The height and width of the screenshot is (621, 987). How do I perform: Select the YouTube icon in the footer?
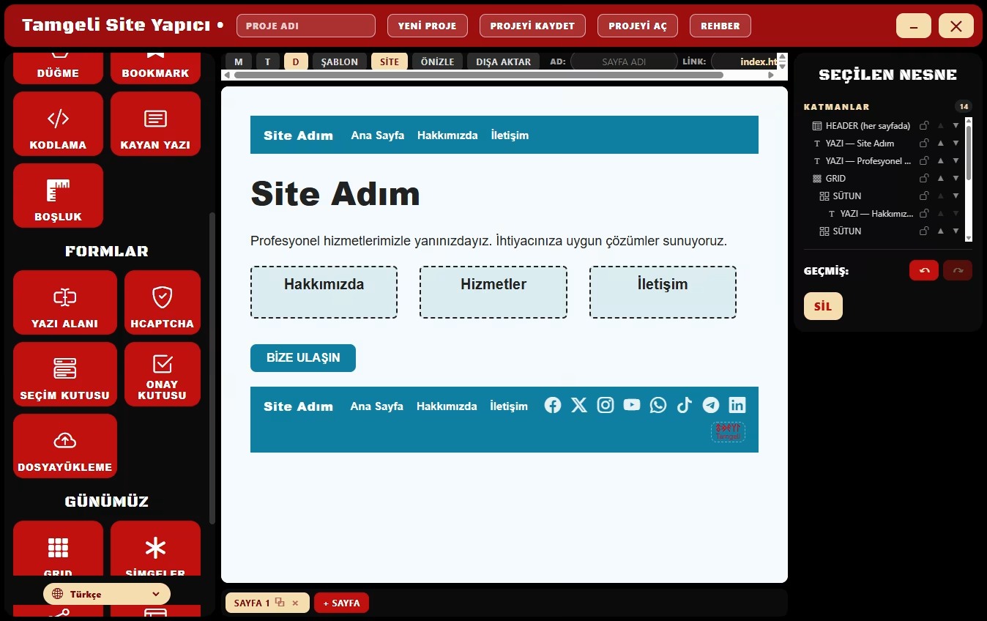[632, 405]
